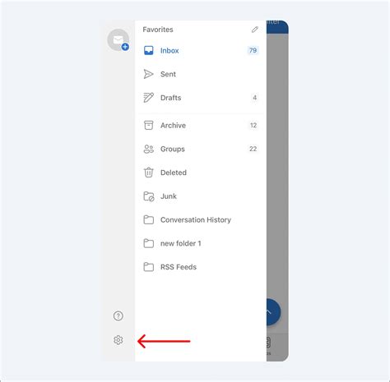Viewport: 390px width, 382px height.
Task: Click the Inbox unread count 79
Action: [253, 50]
